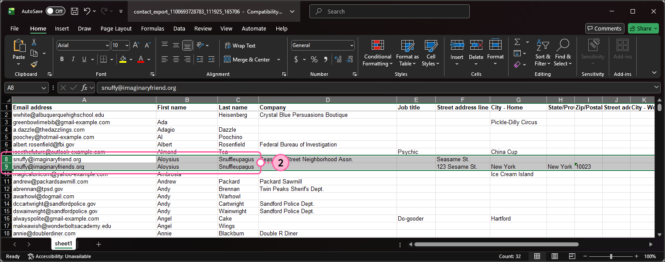Click the AutoSum icon

point(518,42)
